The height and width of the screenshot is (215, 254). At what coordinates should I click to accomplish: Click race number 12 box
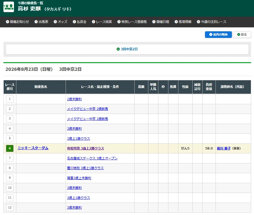coord(10,207)
